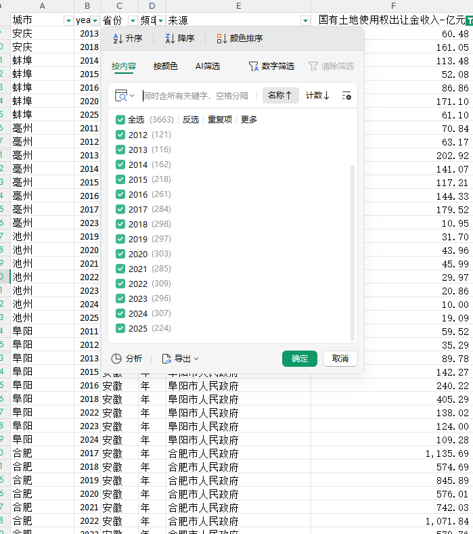473x534 pixels.
Task: Select 蚌埠 cell in the 2020 row
Action: tap(42, 101)
